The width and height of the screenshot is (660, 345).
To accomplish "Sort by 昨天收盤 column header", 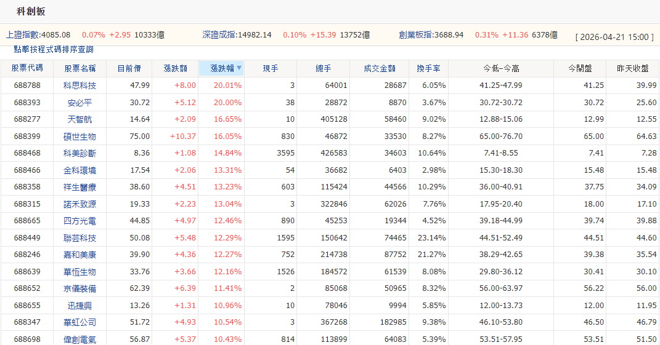I will (632, 68).
